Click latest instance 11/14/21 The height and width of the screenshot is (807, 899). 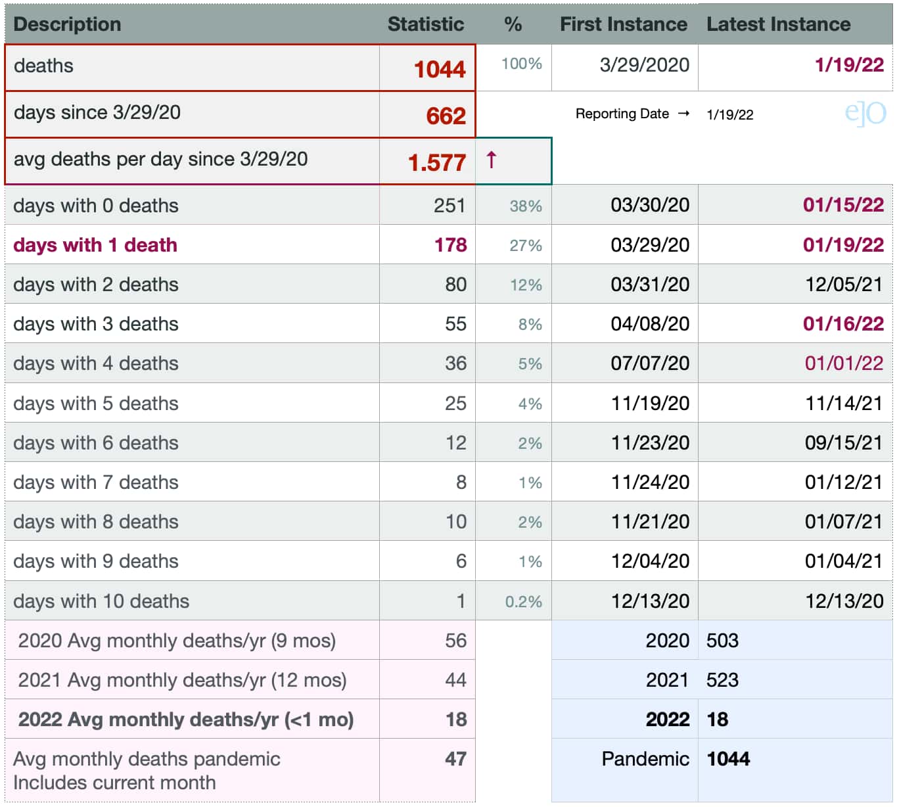click(844, 403)
